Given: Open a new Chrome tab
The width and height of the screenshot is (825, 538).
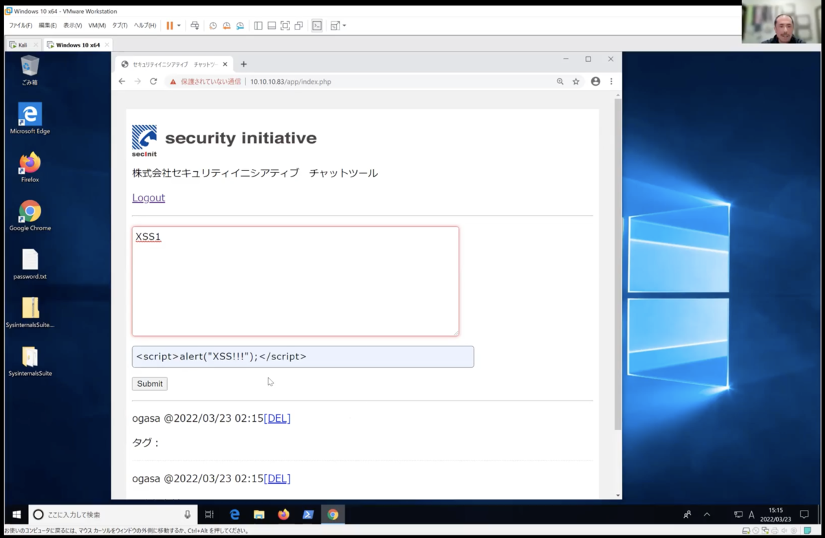Looking at the screenshot, I should point(243,64).
